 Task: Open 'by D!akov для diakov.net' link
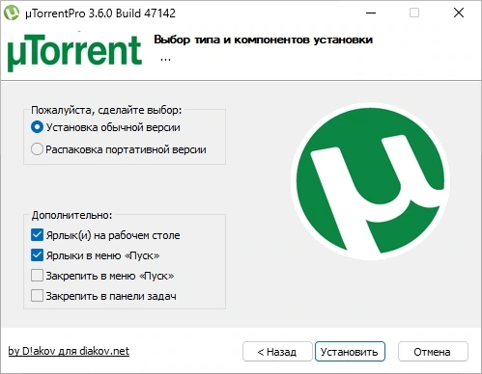click(69, 351)
